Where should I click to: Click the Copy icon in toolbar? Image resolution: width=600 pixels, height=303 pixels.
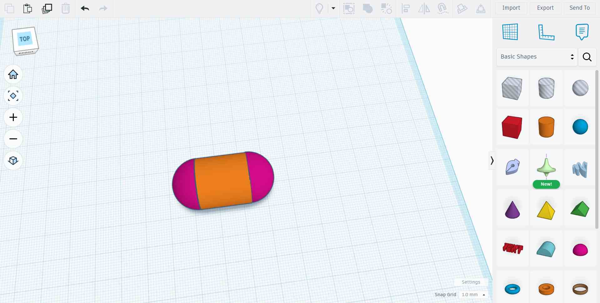[9, 8]
